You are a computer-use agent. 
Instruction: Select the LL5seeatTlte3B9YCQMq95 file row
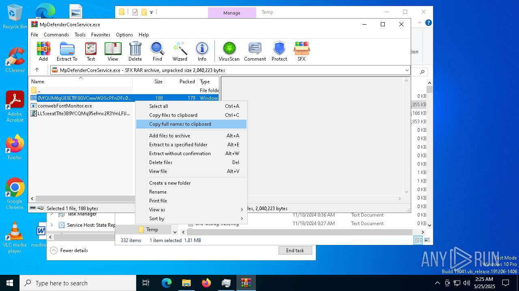coord(81,114)
